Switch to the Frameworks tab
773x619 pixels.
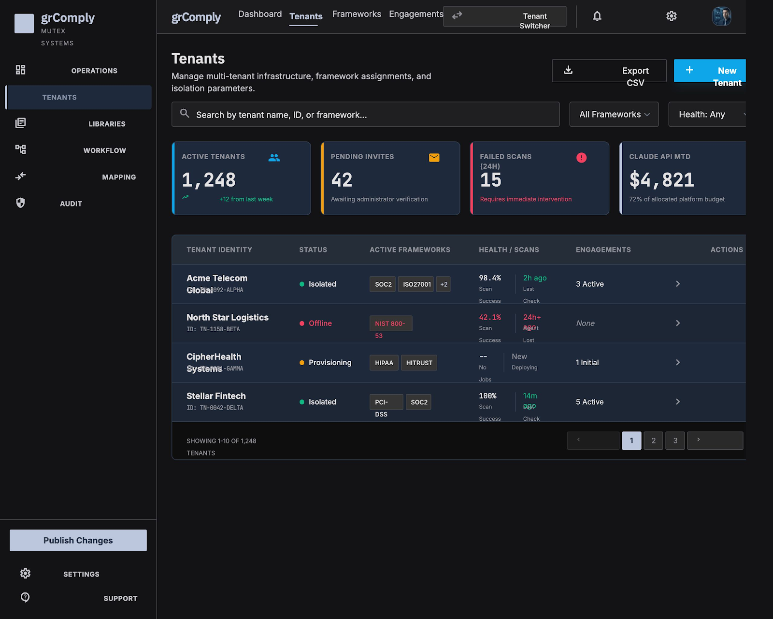point(357,14)
